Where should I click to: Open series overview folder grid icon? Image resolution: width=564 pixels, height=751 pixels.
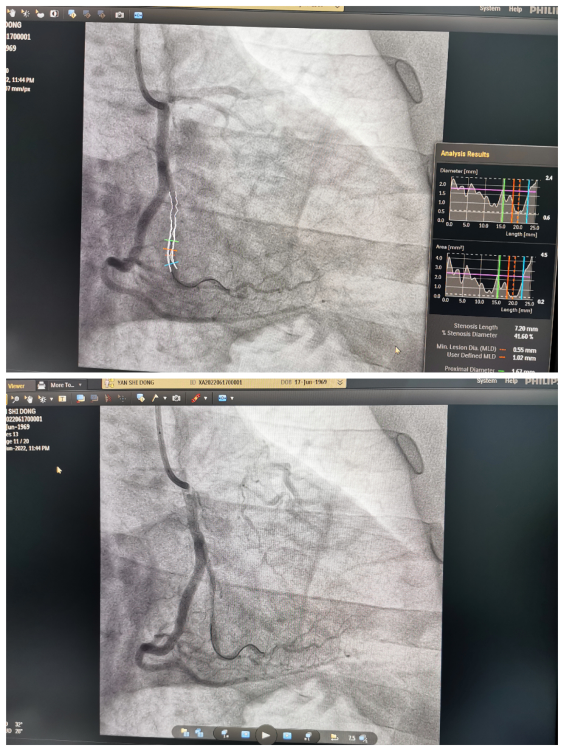pyautogui.click(x=185, y=733)
